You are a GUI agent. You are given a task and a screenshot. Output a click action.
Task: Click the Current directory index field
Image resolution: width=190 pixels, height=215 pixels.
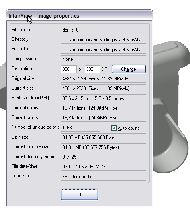click(x=103, y=157)
